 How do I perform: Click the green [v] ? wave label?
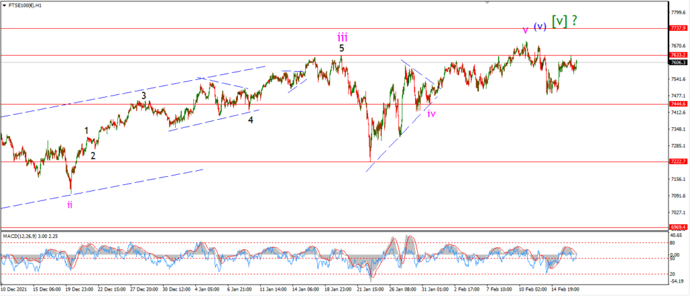coord(565,21)
